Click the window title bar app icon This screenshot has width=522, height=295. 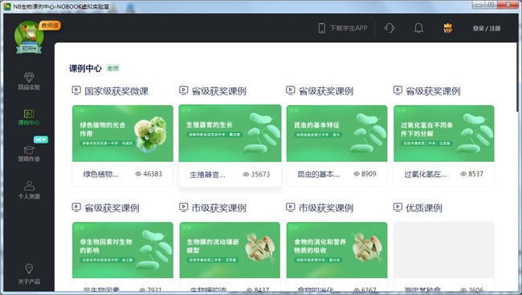[x=7, y=6]
